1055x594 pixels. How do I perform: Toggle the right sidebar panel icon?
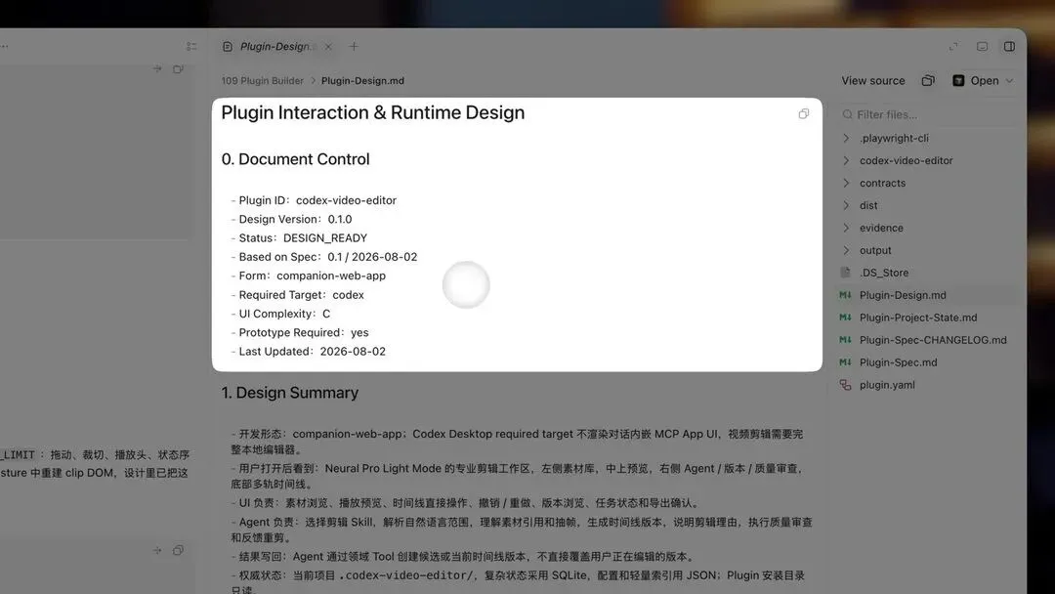coord(1009,47)
